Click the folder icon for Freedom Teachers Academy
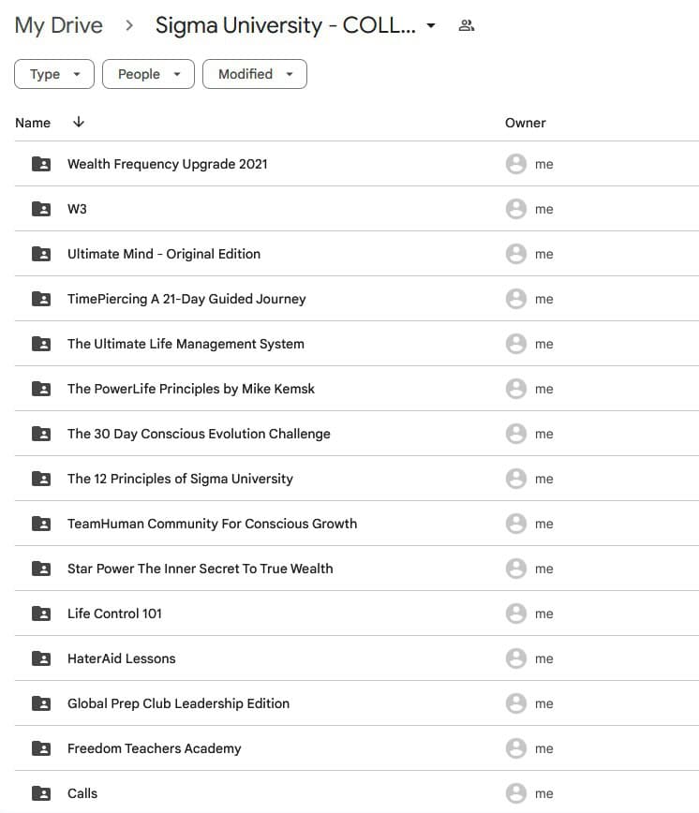 pos(41,748)
